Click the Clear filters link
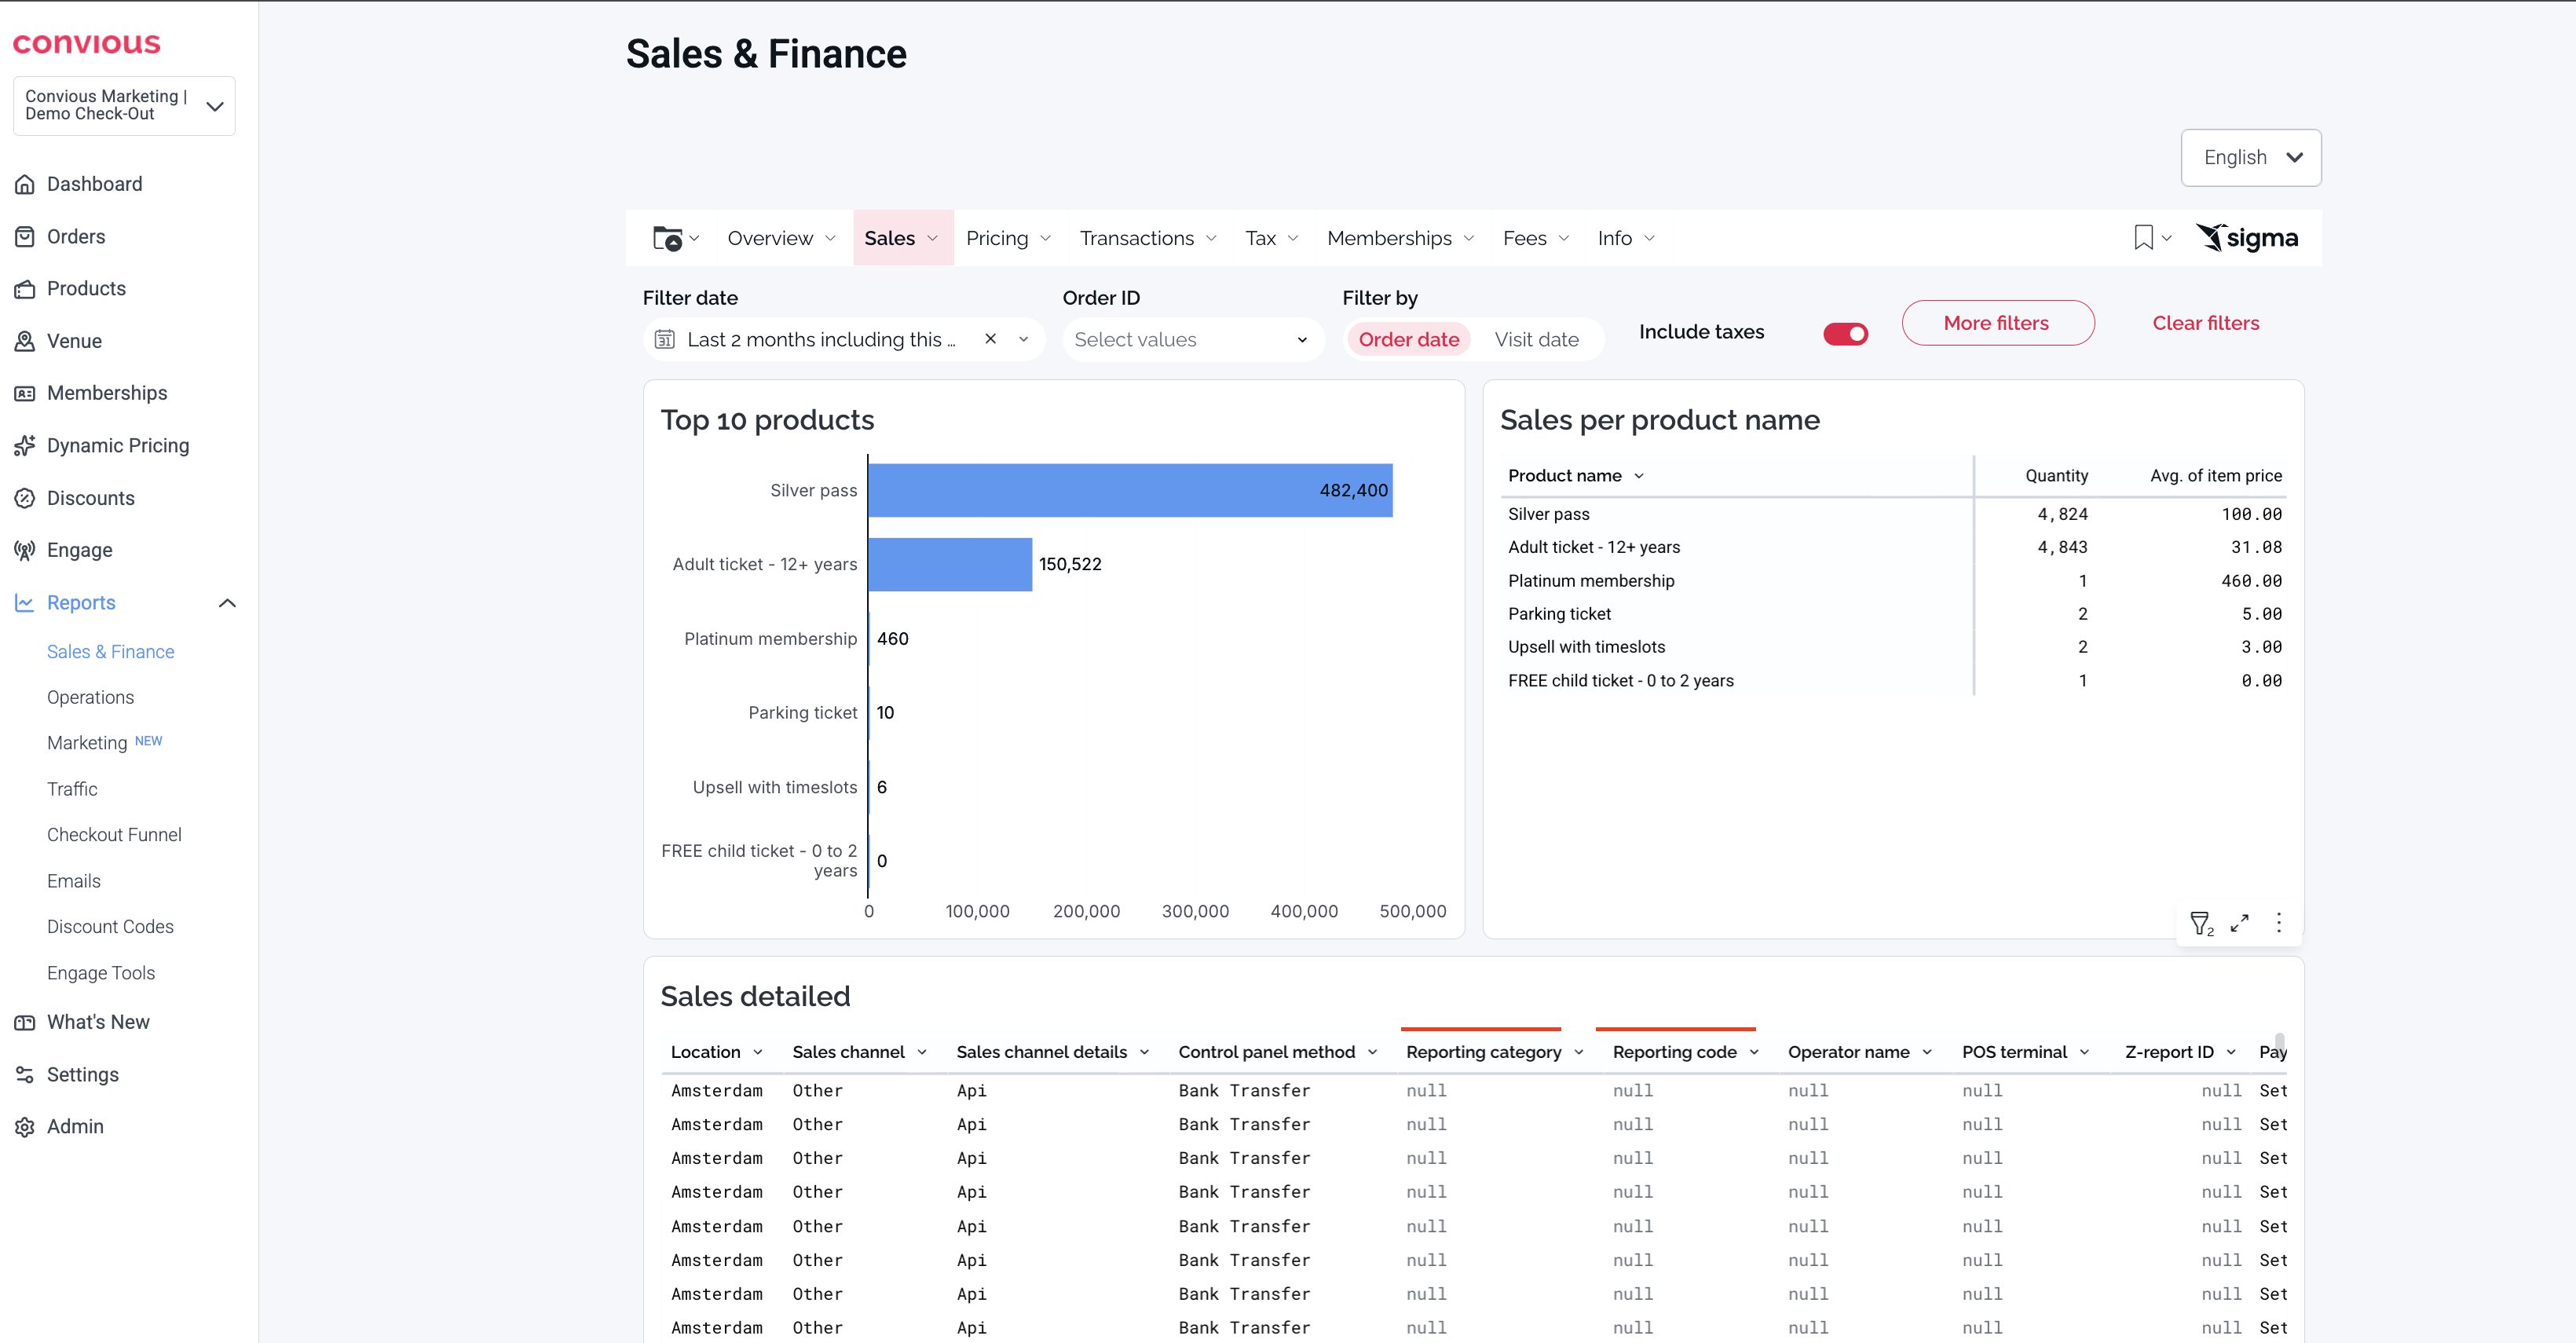2576x1343 pixels. coord(2205,323)
